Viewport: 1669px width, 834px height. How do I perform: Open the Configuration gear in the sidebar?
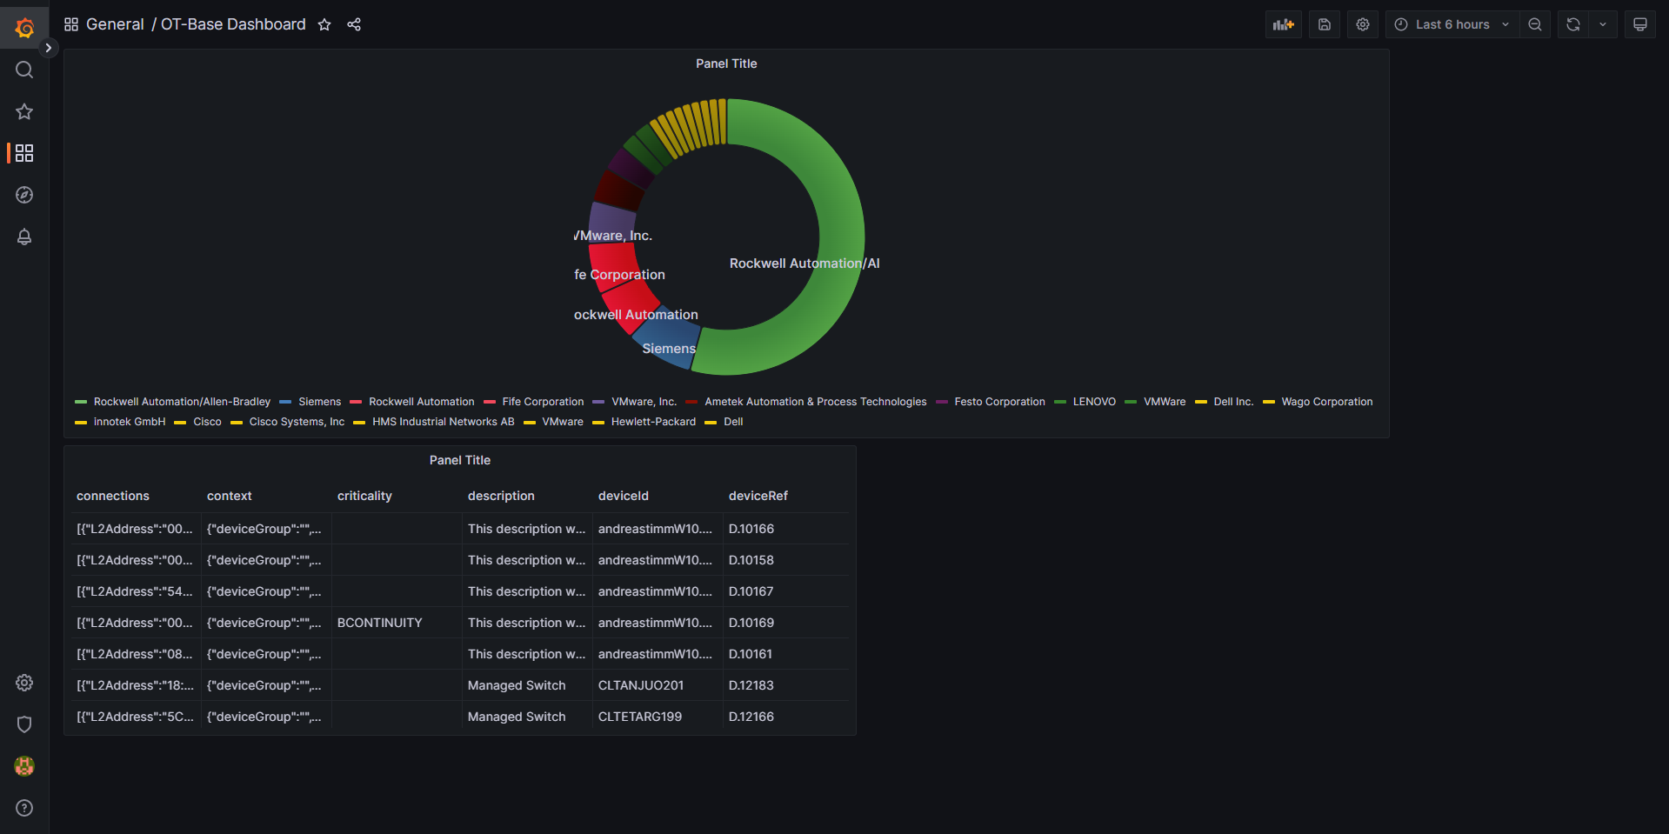coord(24,683)
